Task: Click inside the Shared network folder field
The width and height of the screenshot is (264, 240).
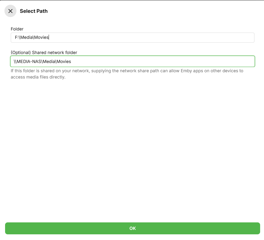Action: [132, 61]
